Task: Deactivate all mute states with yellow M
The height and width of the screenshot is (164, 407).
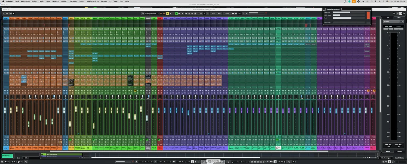Action: (x=167, y=13)
